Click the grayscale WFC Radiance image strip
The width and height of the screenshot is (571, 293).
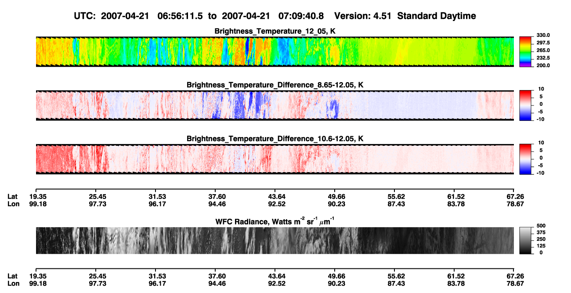coord(275,241)
